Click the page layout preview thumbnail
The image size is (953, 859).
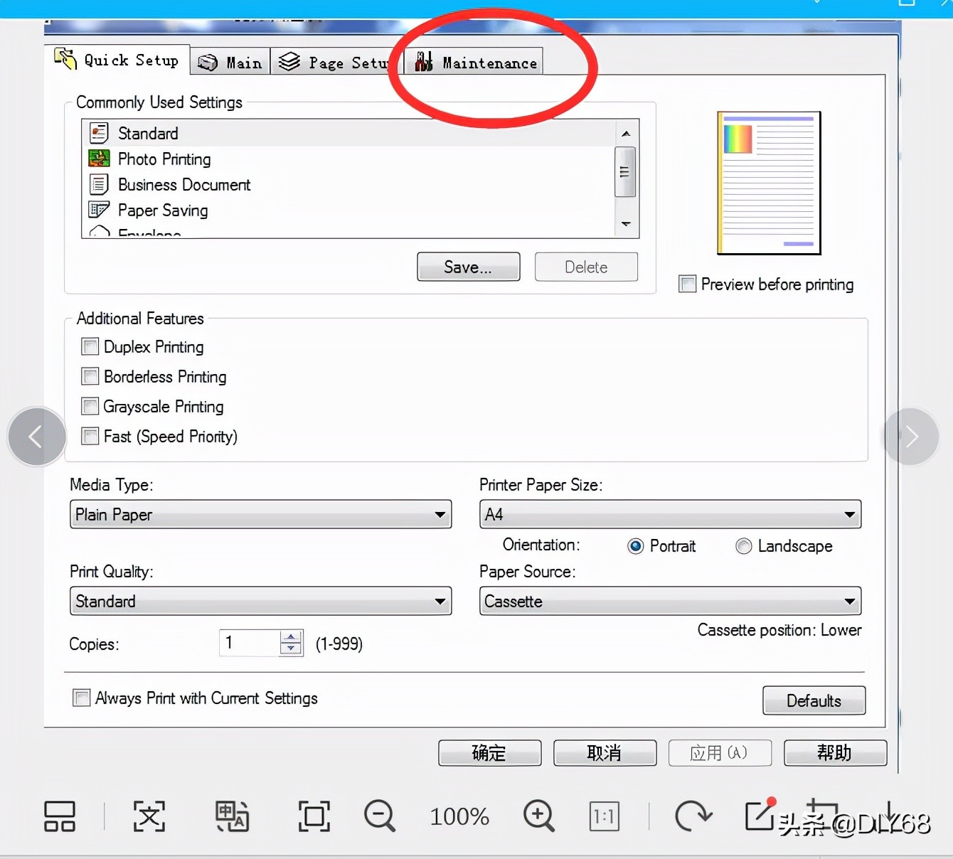click(x=769, y=183)
